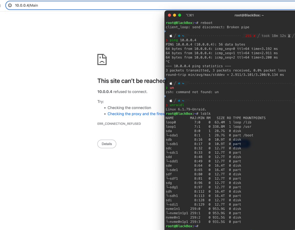Maximize terminal with green button
295x230 pixels.
point(180,15)
